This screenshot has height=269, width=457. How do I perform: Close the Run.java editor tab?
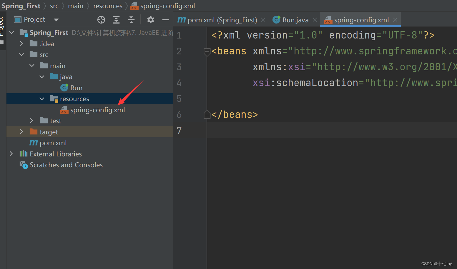tap(315, 20)
